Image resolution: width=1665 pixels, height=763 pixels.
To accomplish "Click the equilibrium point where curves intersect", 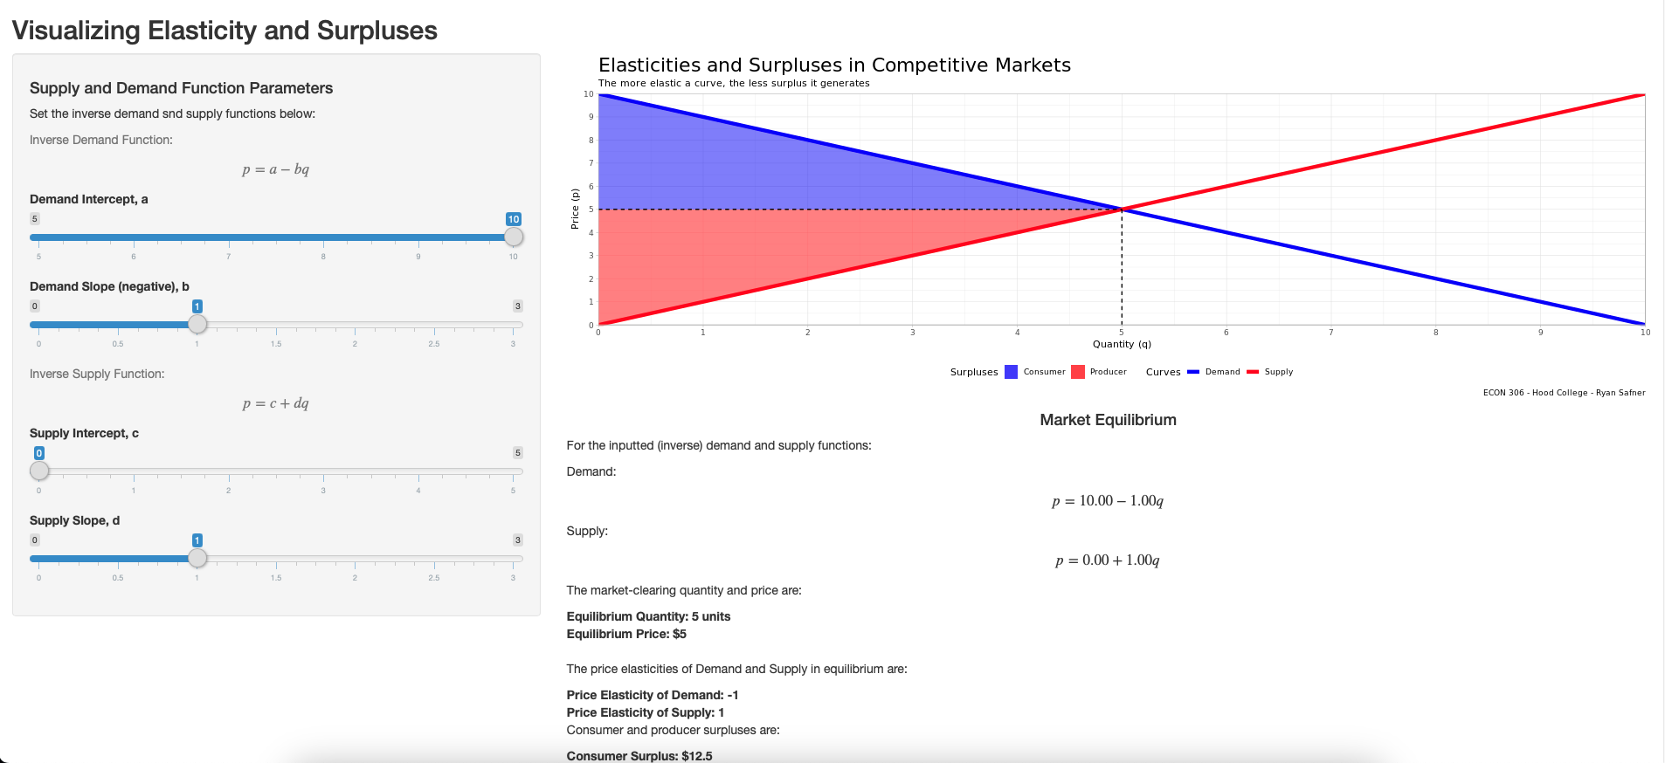I will (x=1122, y=210).
